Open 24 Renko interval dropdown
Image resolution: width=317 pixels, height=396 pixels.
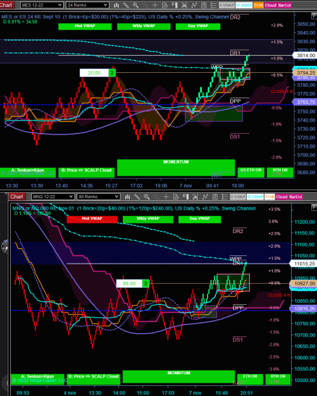pos(87,5)
